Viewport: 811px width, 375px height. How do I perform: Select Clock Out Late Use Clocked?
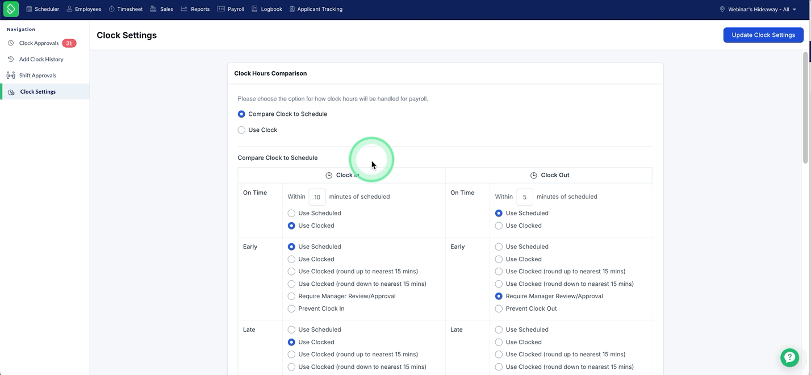coord(499,342)
